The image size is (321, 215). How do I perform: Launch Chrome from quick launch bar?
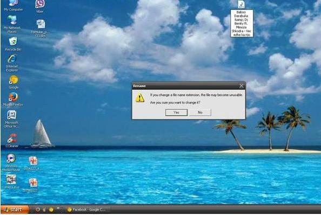click(x=51, y=210)
